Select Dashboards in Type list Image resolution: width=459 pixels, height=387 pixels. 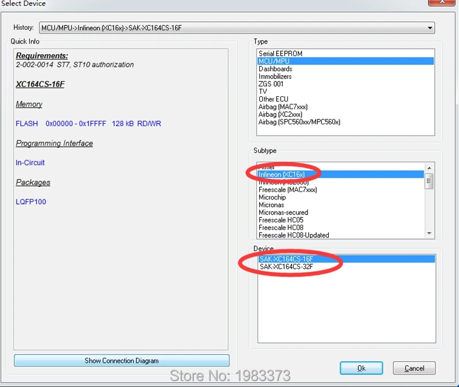coord(345,69)
